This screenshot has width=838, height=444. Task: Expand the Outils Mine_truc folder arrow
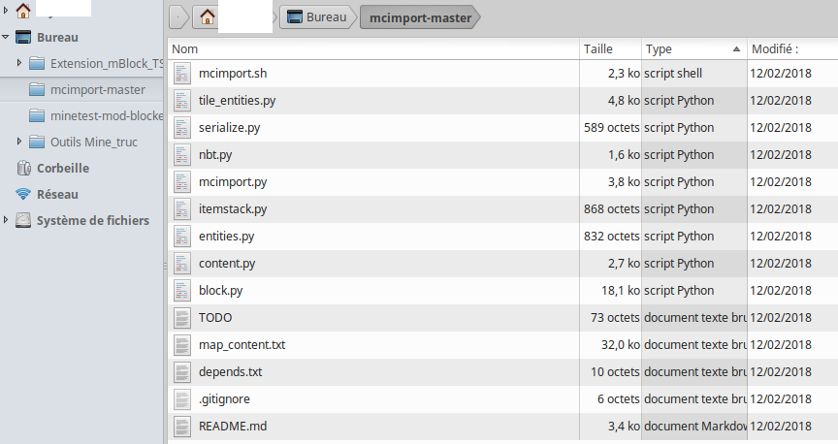[19, 142]
